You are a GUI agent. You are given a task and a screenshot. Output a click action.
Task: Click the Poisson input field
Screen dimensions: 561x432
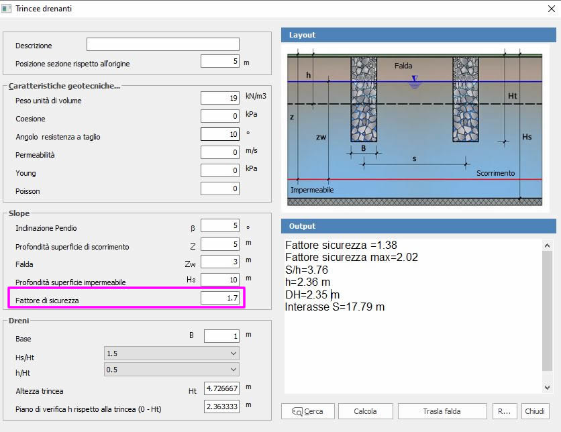[x=220, y=188]
